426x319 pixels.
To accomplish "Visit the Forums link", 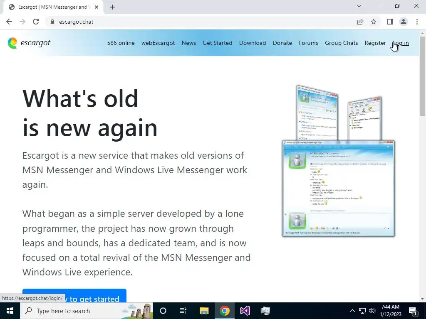I will point(308,43).
